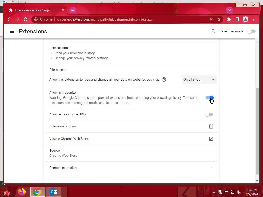Click the Action Center flag icon
The image size is (263, 197).
point(227,192)
